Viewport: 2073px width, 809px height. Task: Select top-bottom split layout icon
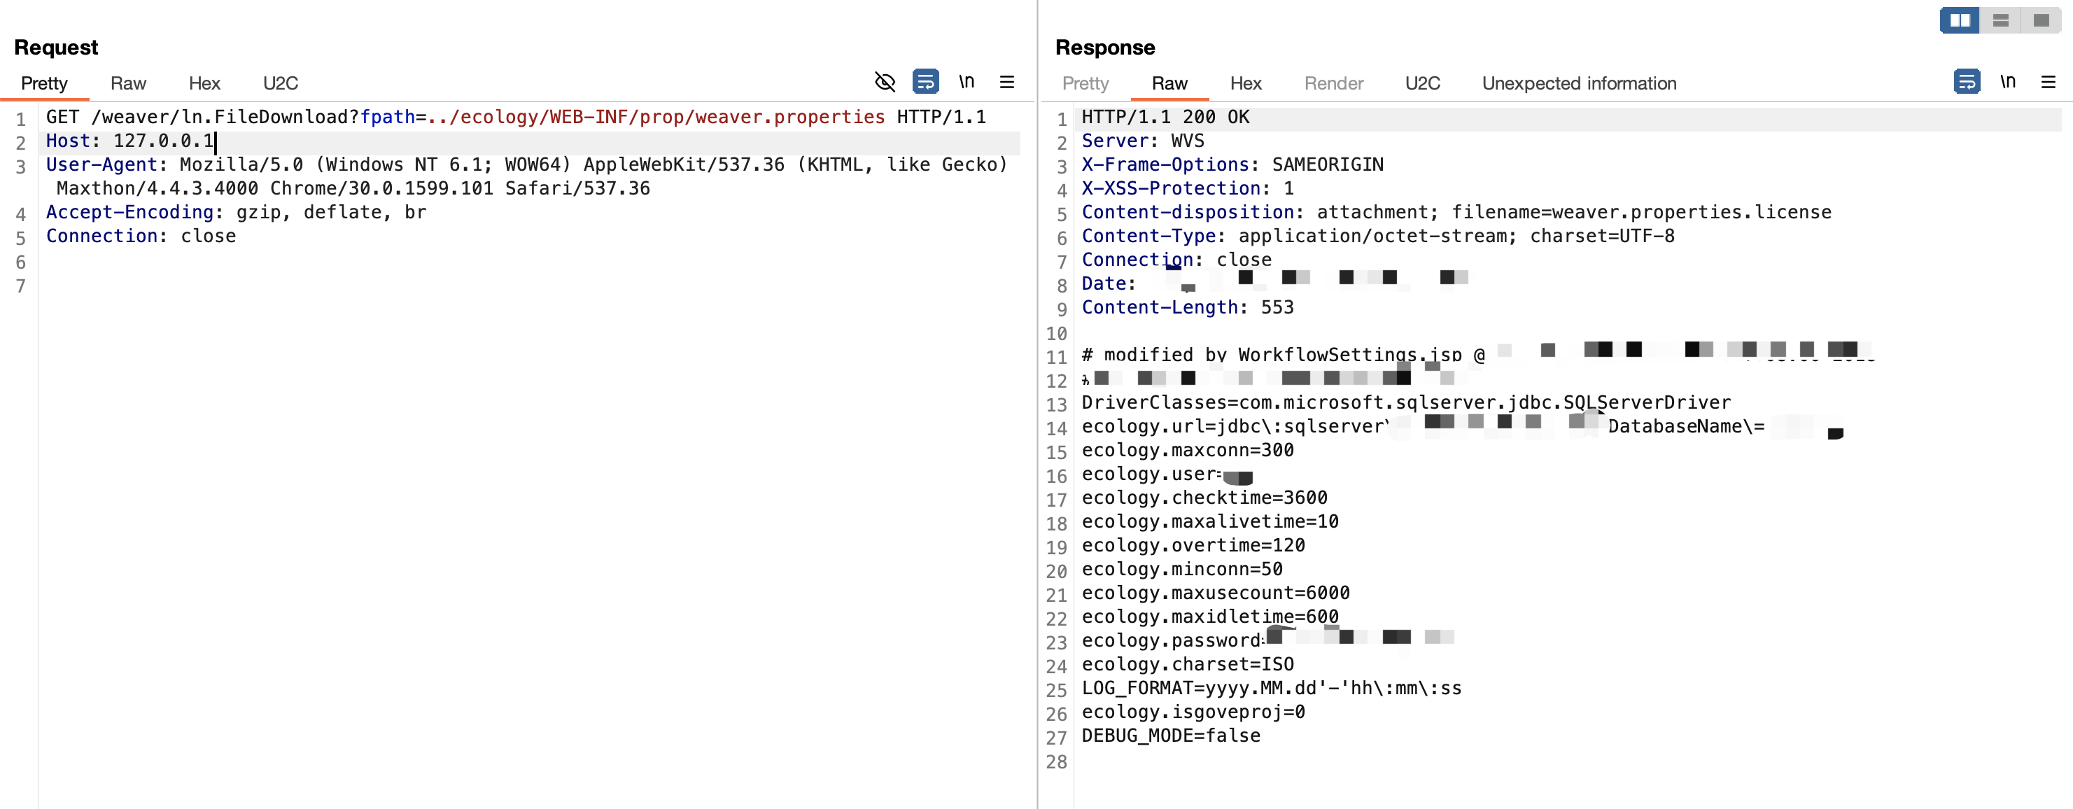point(2001,20)
